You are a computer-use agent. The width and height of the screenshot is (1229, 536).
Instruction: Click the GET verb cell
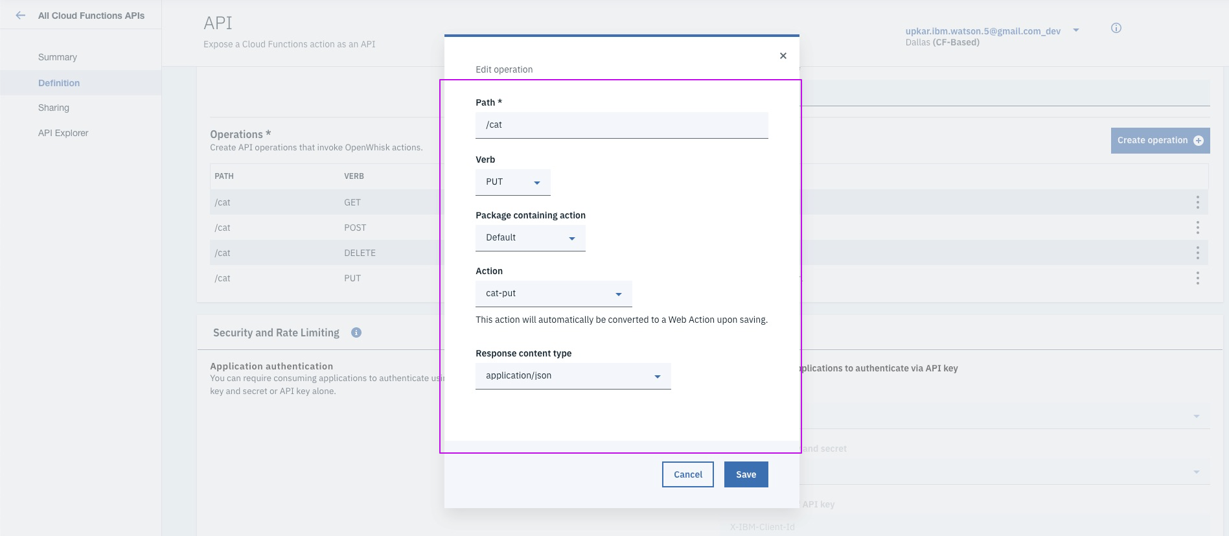pyautogui.click(x=352, y=202)
